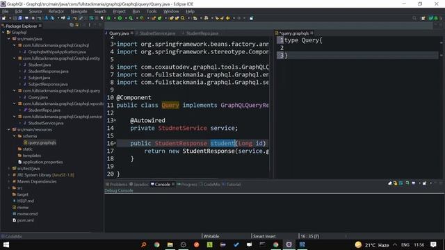Click the Run External Tools icon
Image resolution: width=445 pixels, height=250 pixels.
click(x=142, y=18)
